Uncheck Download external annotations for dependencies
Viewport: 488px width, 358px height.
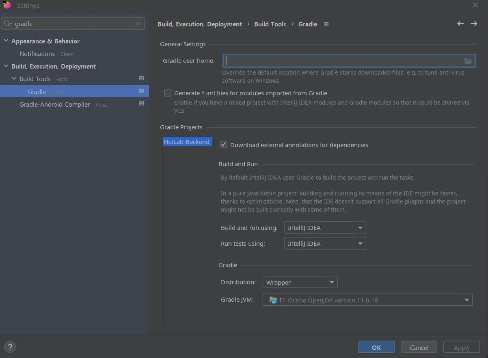pos(223,145)
